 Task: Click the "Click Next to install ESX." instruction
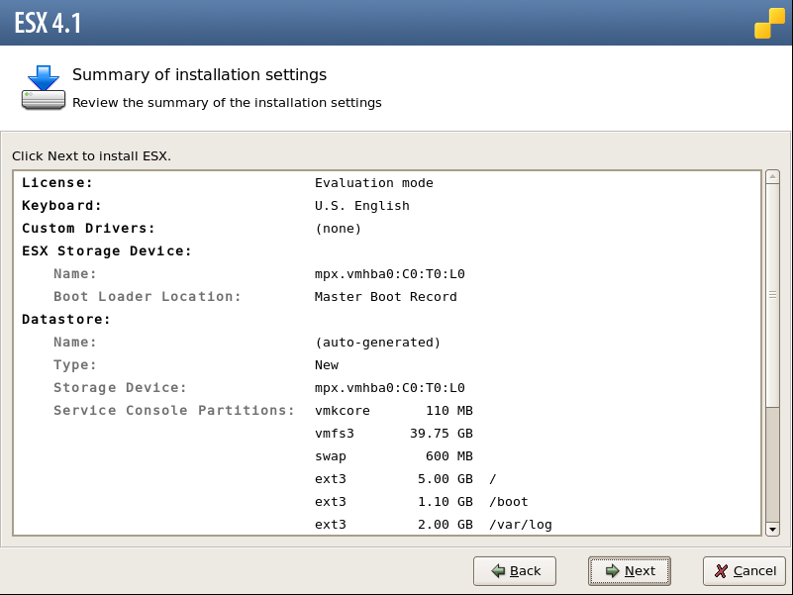[x=91, y=155]
